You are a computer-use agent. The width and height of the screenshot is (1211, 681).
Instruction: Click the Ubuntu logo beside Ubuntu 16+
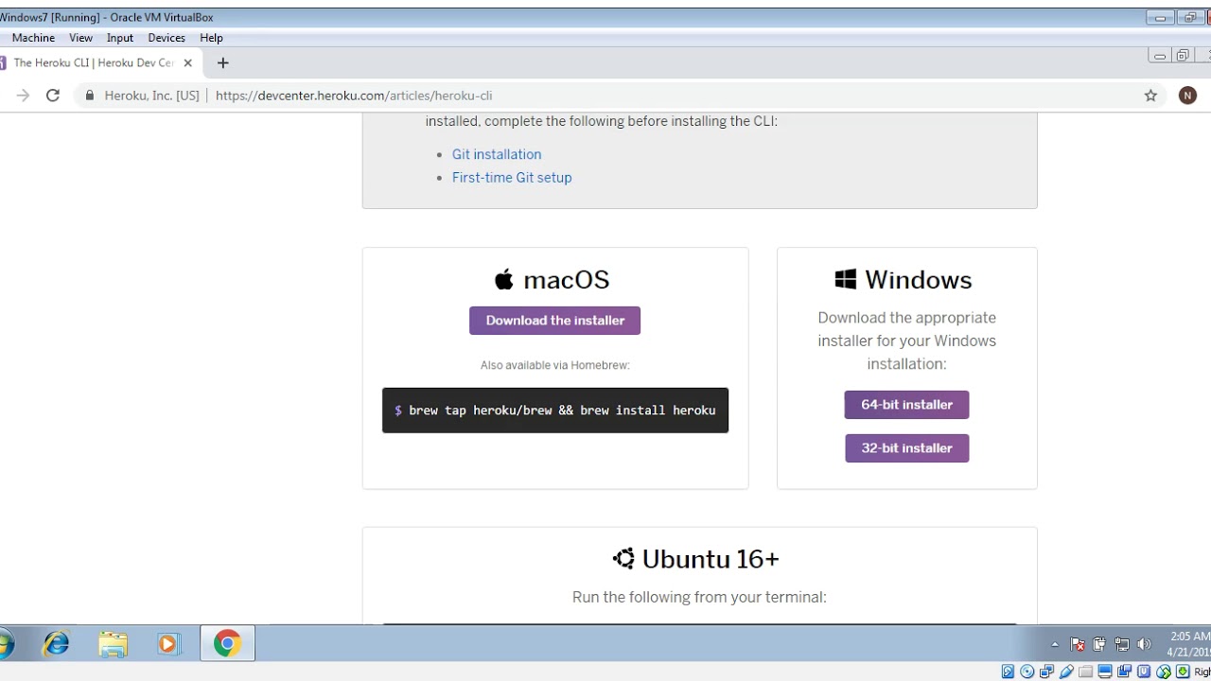(x=623, y=558)
